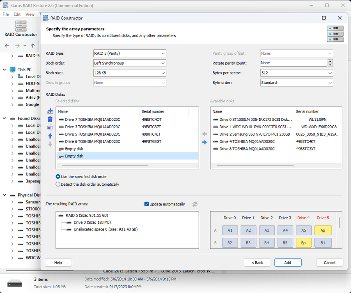Click the layout grid vertical scrollbar
The image size is (351, 293).
tap(339, 222)
